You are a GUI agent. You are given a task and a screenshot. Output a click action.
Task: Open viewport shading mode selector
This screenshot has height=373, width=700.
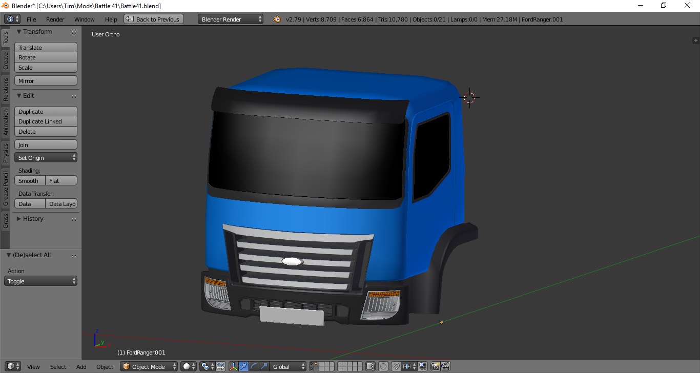pyautogui.click(x=189, y=366)
